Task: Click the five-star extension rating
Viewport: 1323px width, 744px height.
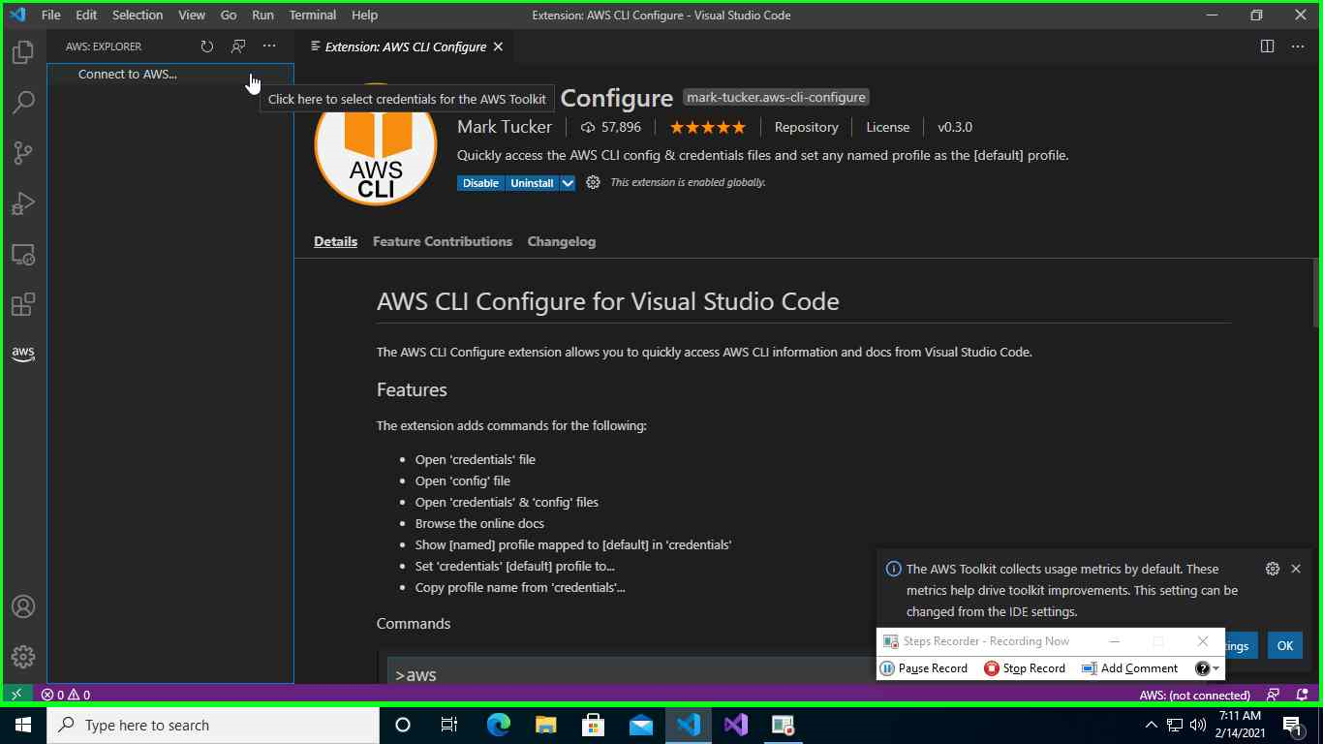Action: point(708,127)
